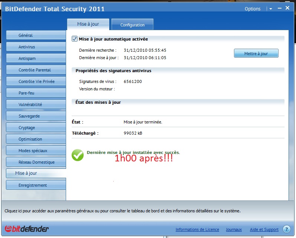Open the Enregistrement section
Viewport: 296px width, 238px height.
[36, 185]
